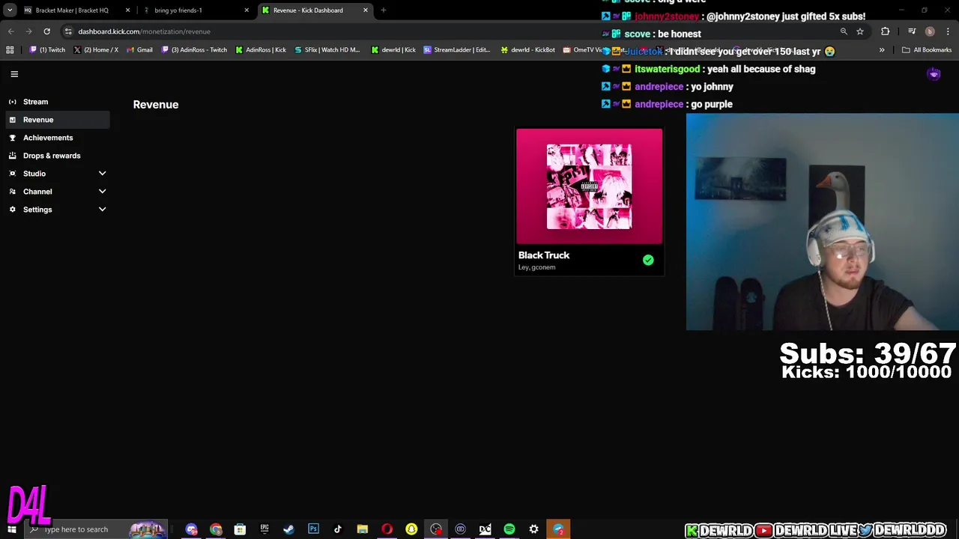
Task: Open Drops & rewards in the sidebar
Action: pyautogui.click(x=57, y=156)
